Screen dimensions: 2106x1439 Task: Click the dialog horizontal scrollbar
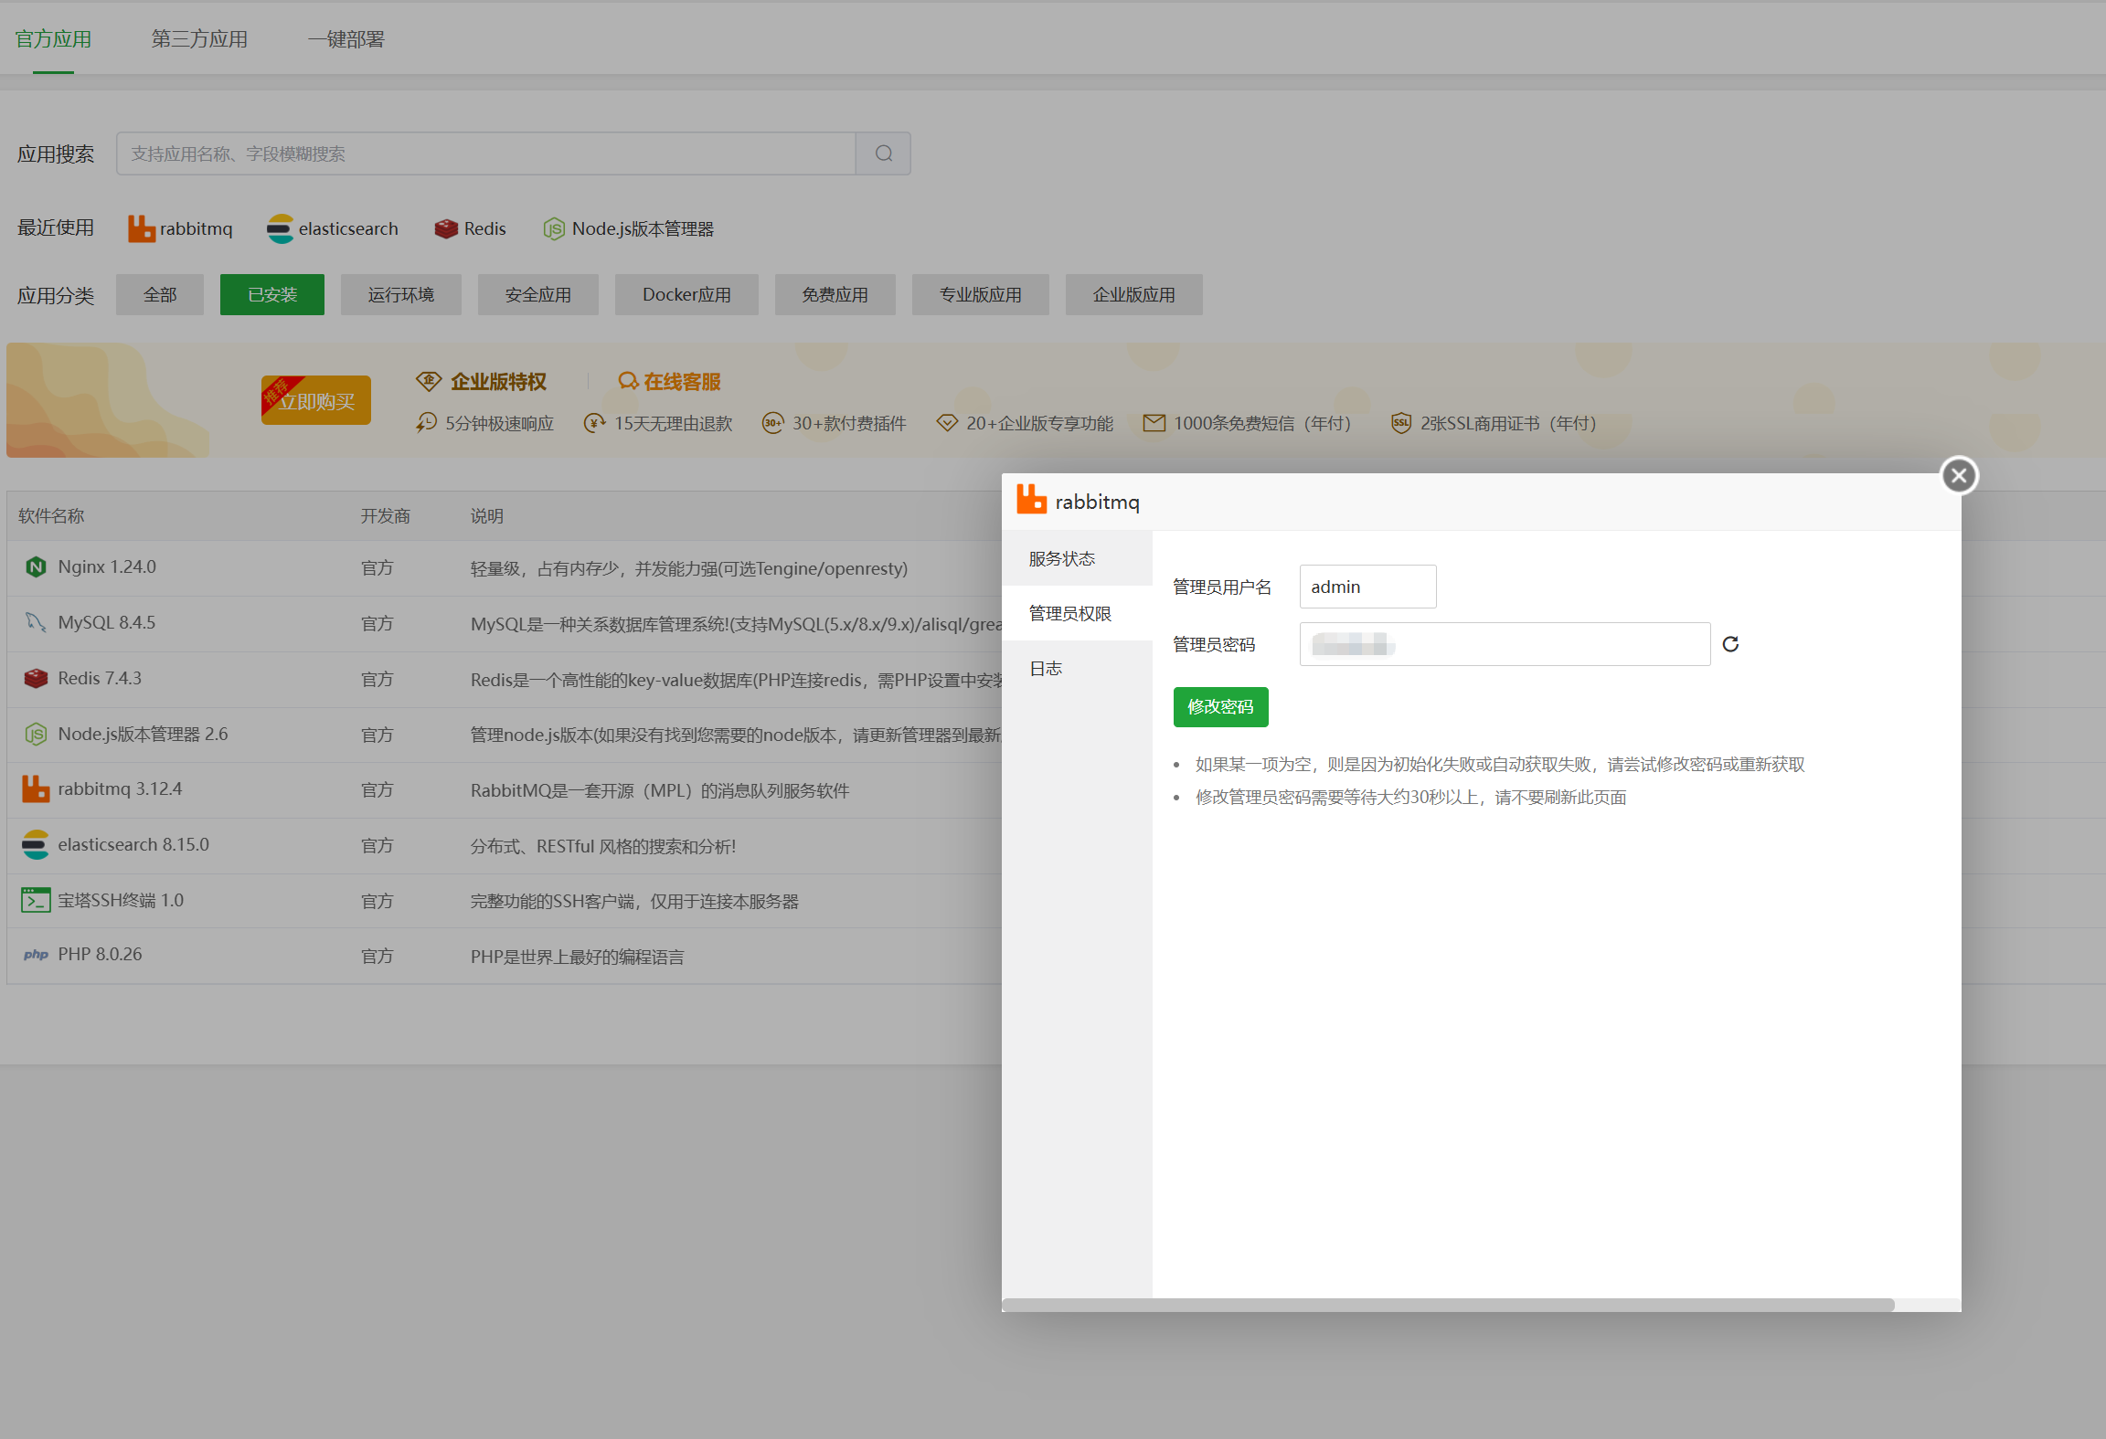click(x=1448, y=1305)
